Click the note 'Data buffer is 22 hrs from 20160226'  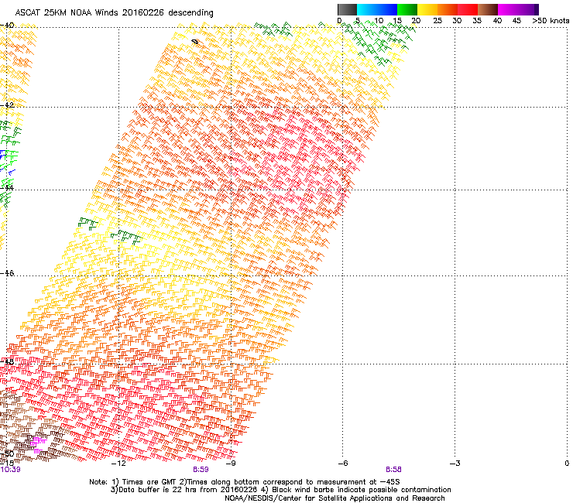click(x=187, y=490)
